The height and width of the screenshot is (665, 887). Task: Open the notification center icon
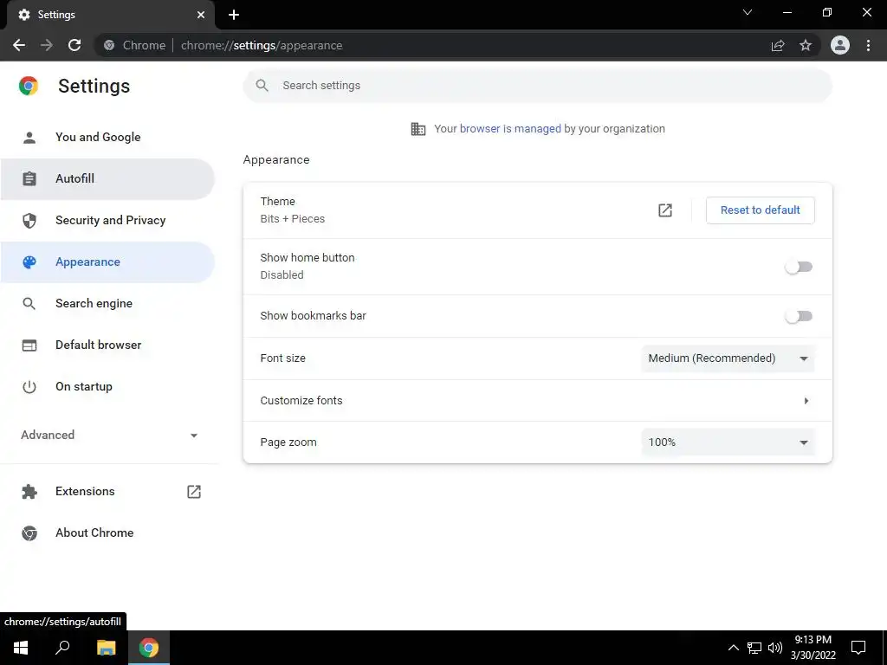[858, 648]
